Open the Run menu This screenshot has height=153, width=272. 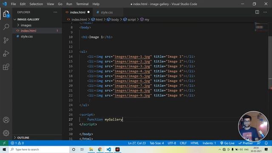tap(69, 4)
